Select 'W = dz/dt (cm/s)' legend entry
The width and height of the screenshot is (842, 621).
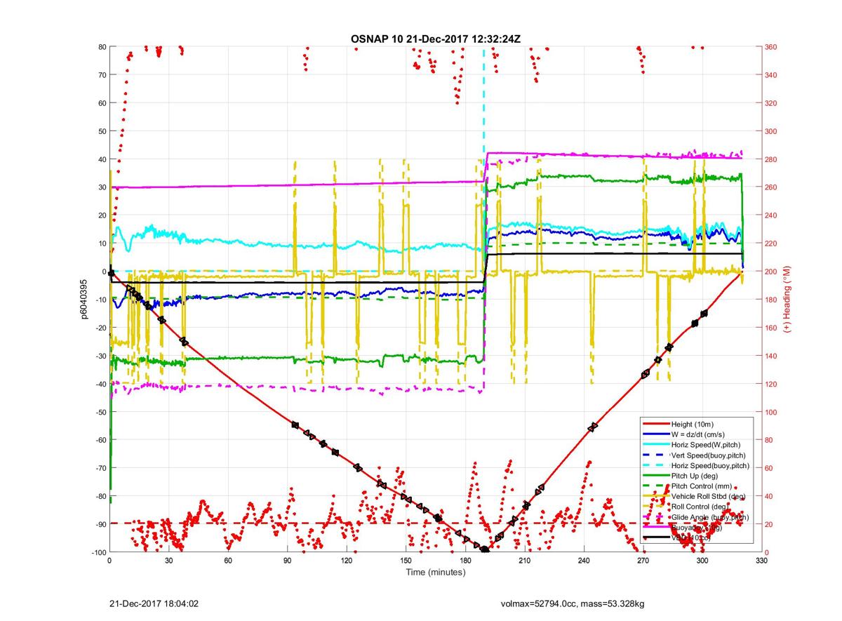click(700, 434)
